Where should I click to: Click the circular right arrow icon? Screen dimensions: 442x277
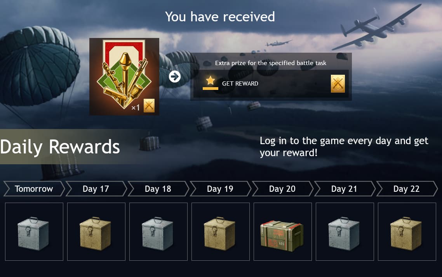coord(175,76)
